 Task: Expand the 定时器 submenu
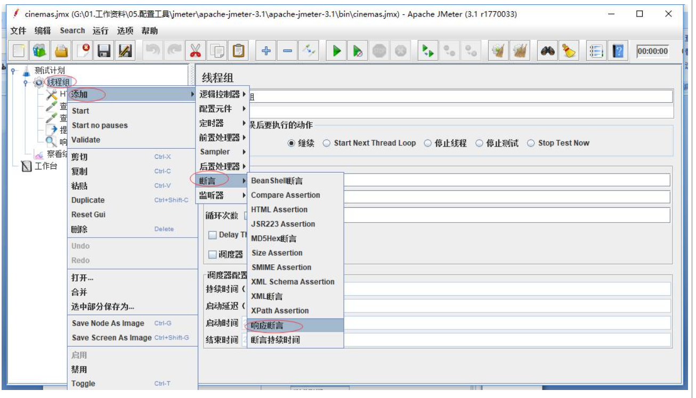click(223, 123)
